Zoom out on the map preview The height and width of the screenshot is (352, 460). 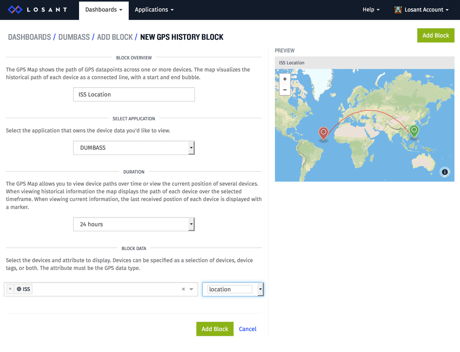click(285, 90)
